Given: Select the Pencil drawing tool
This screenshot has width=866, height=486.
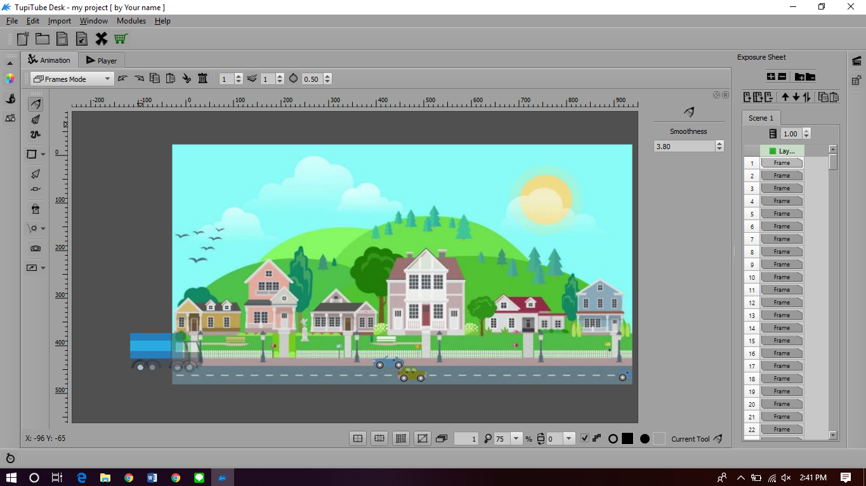Looking at the screenshot, I should coord(36,104).
